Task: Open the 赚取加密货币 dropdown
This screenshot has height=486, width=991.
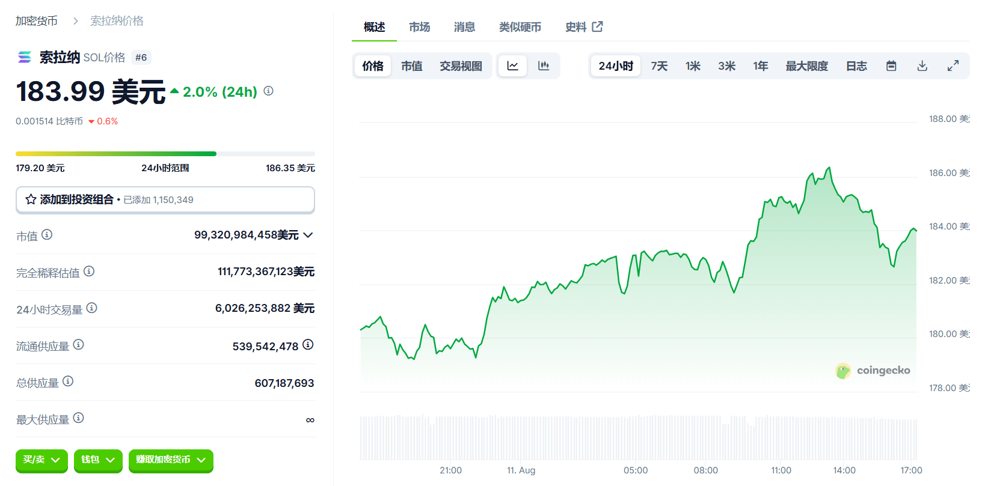Action: tap(171, 460)
